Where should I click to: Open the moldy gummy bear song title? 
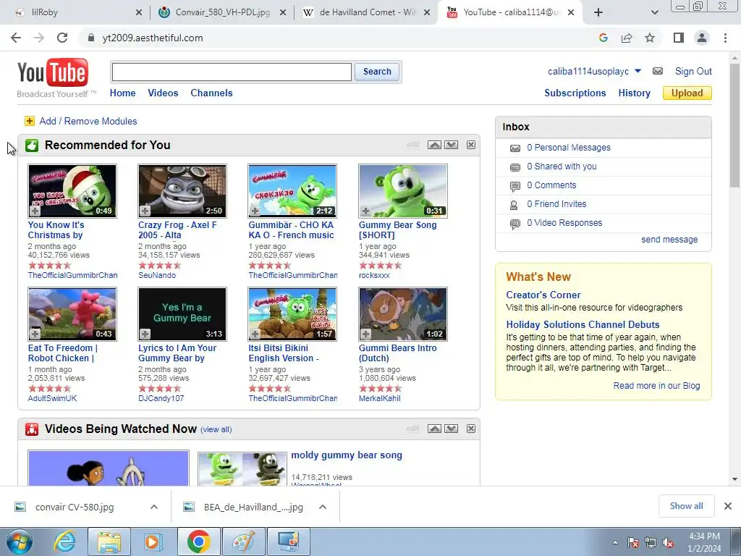pyautogui.click(x=347, y=455)
